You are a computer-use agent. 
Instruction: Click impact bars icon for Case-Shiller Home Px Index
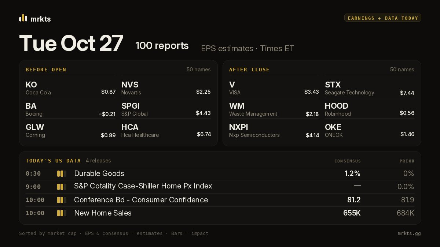(62, 187)
